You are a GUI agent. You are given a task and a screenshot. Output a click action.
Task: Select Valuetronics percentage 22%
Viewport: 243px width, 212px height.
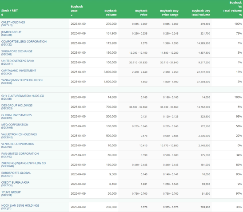click(x=239, y=136)
